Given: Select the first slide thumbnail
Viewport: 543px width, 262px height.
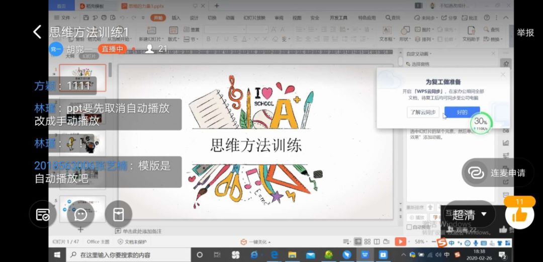Looking at the screenshot, I should click(x=82, y=77).
